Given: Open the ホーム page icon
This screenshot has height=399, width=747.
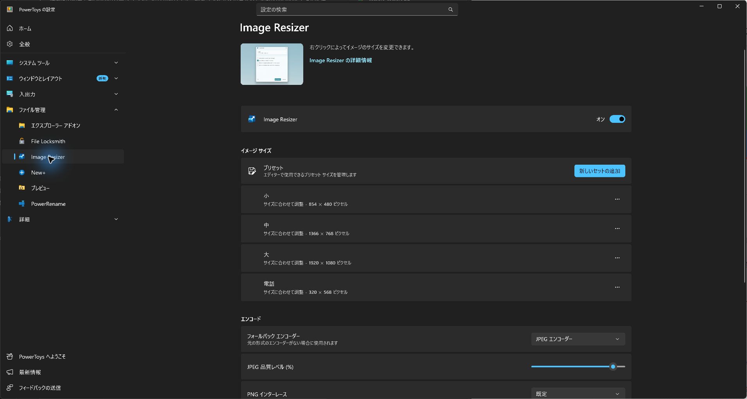Looking at the screenshot, I should [x=10, y=28].
